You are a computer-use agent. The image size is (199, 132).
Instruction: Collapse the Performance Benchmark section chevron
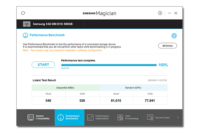(x=174, y=36)
